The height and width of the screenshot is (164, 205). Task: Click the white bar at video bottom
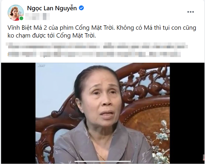click(x=102, y=162)
